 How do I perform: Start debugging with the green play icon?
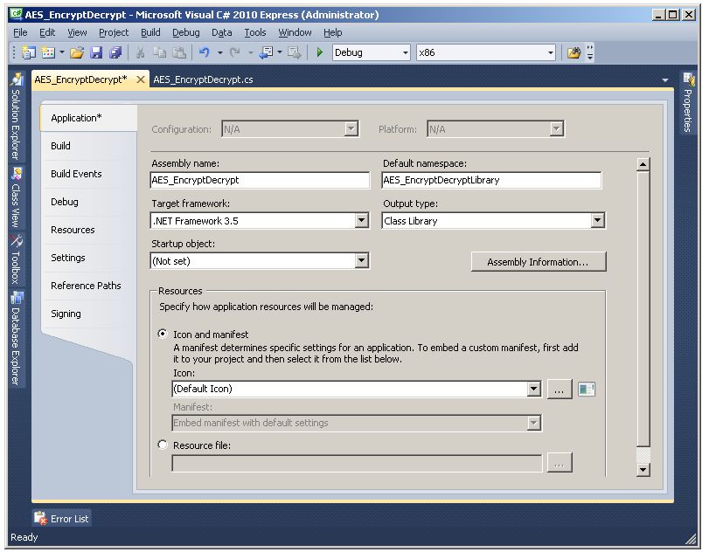pyautogui.click(x=320, y=52)
